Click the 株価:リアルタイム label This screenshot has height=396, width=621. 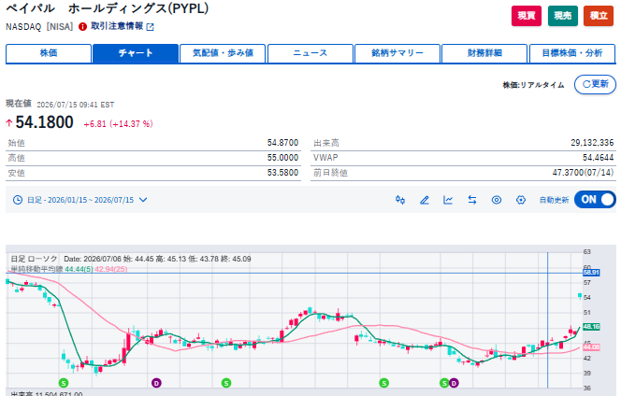(533, 85)
